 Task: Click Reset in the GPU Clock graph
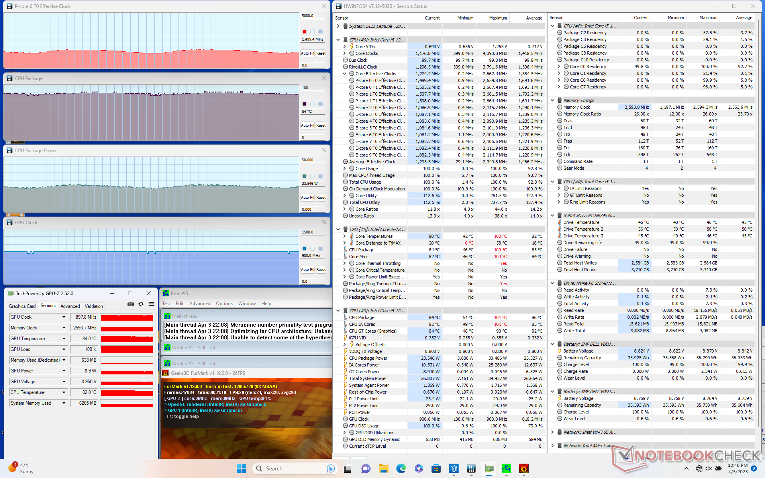[321, 270]
